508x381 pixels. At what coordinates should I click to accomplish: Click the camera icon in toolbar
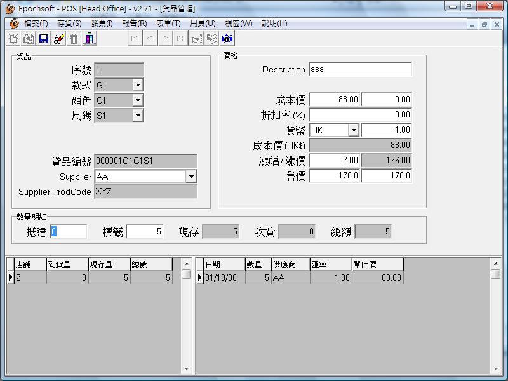(227, 39)
